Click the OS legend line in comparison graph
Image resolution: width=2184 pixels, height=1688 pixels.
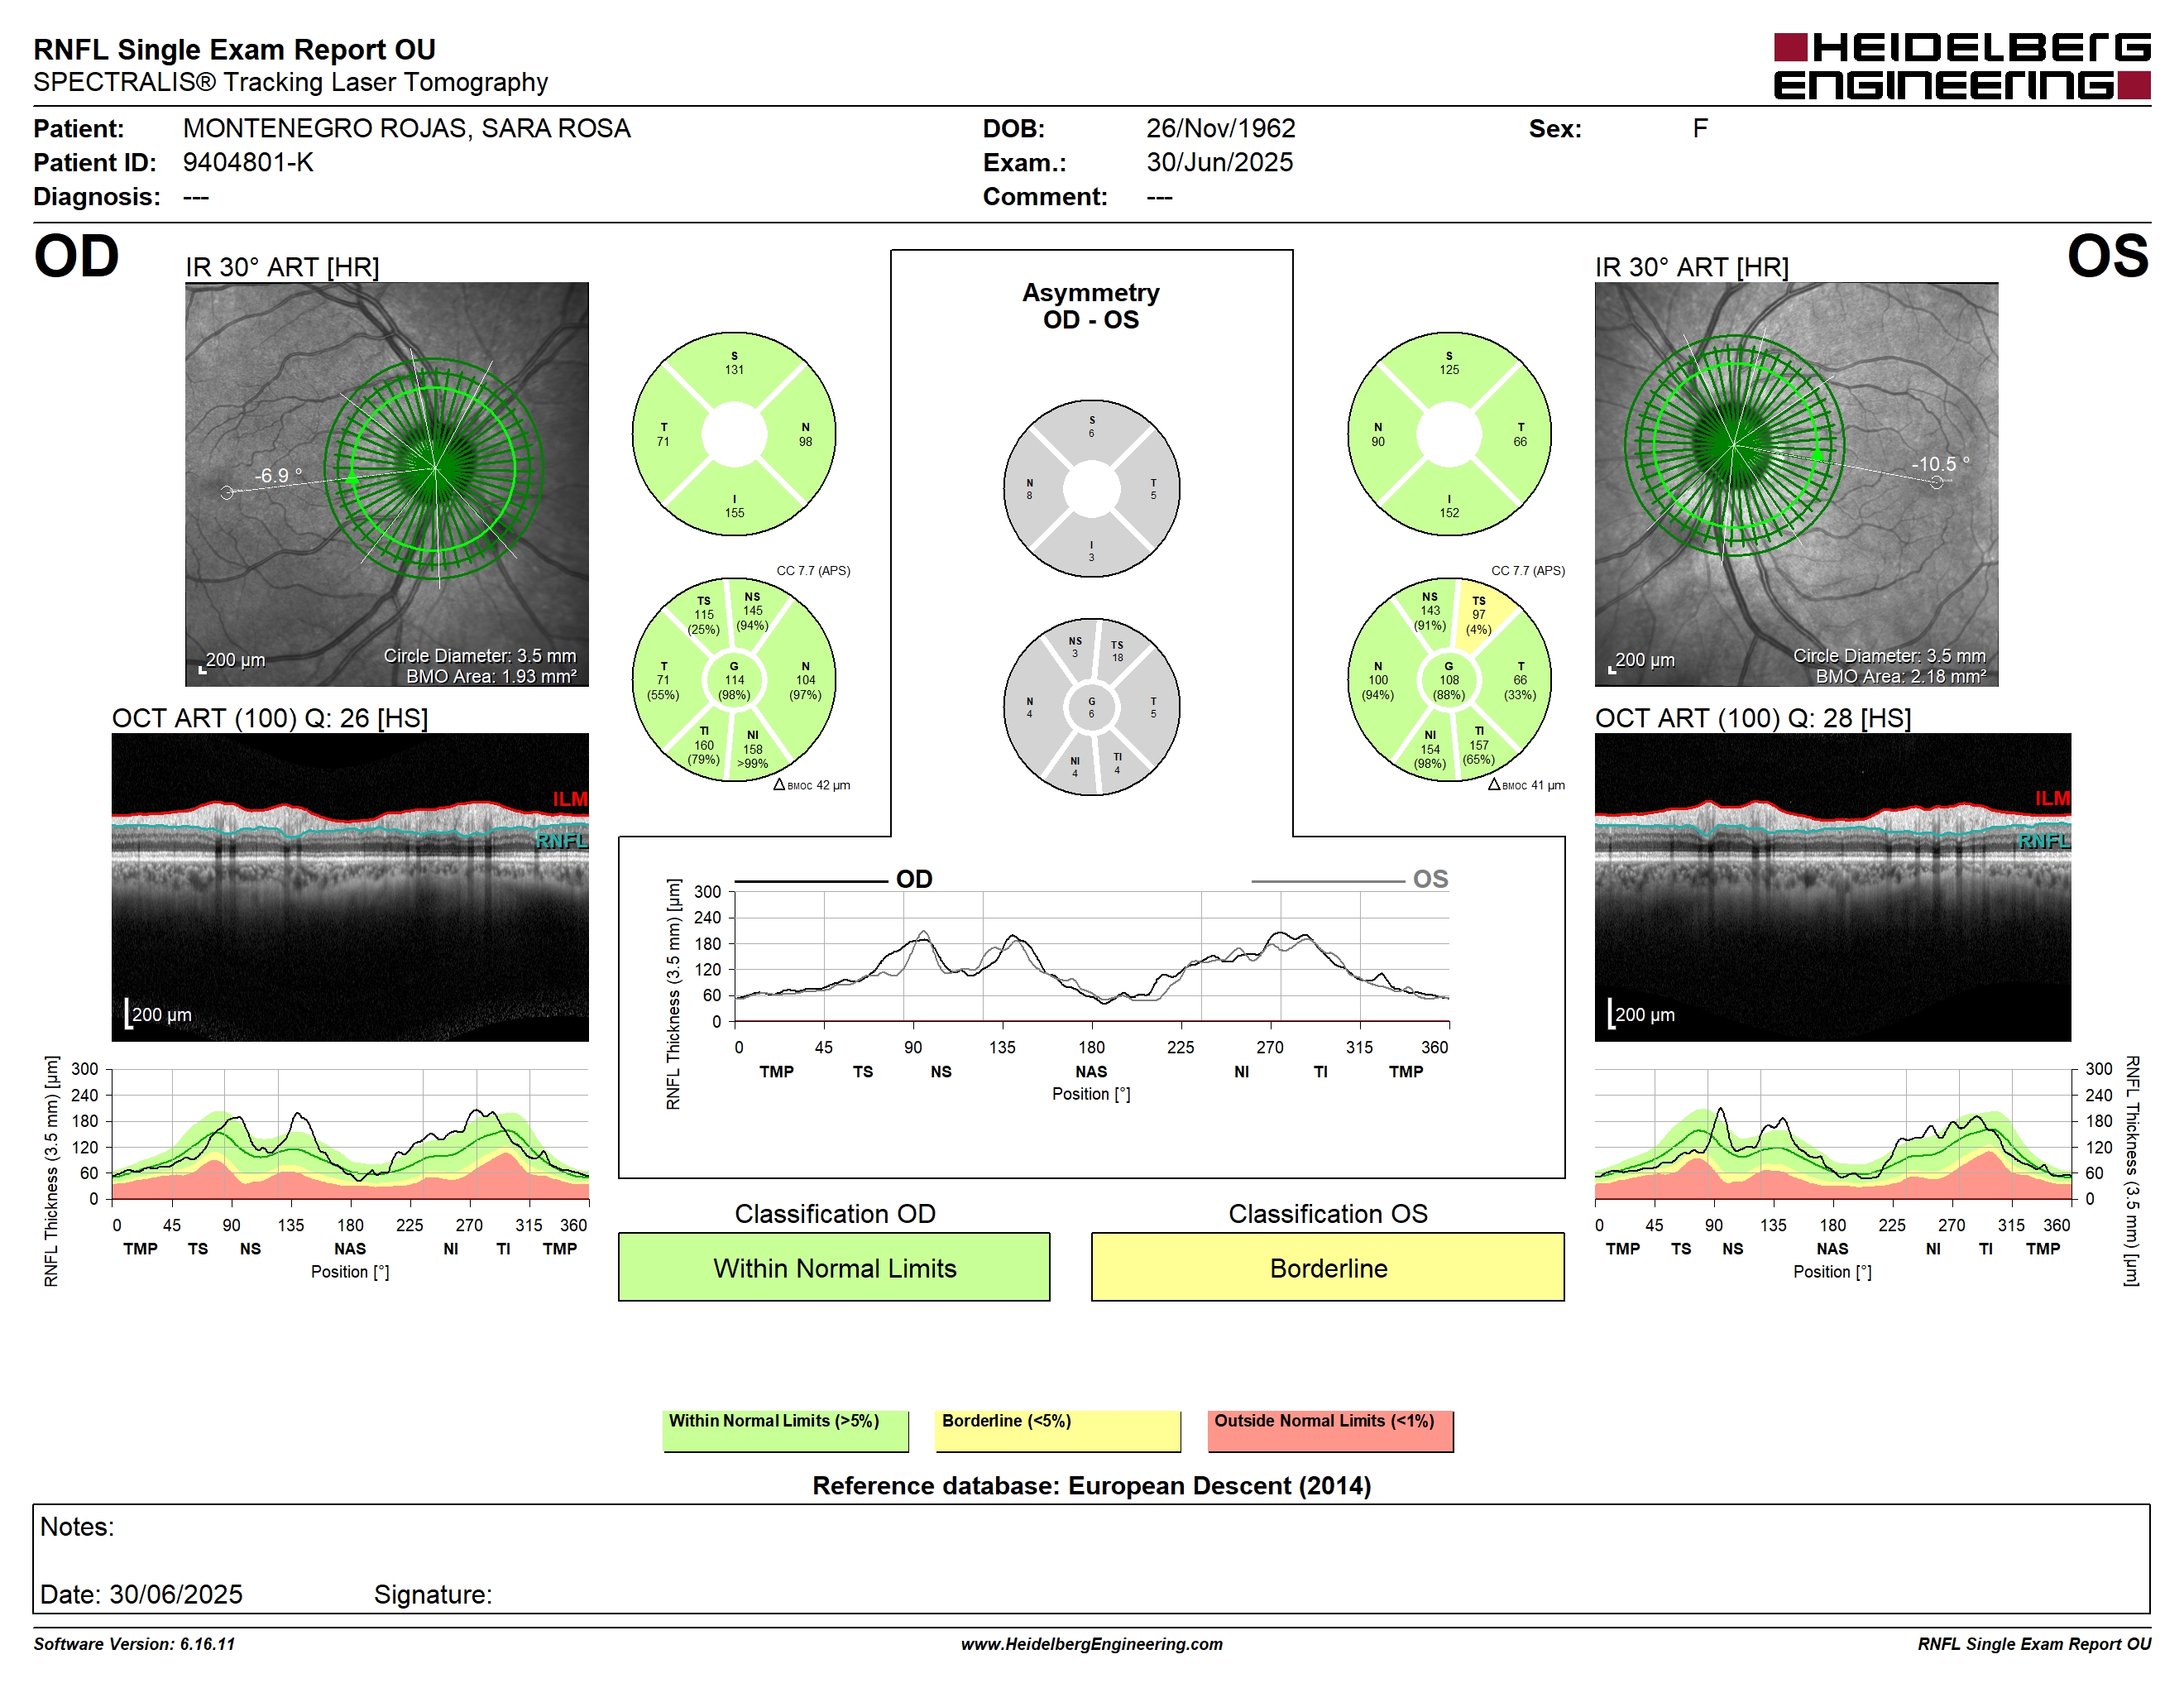coord(1327,881)
